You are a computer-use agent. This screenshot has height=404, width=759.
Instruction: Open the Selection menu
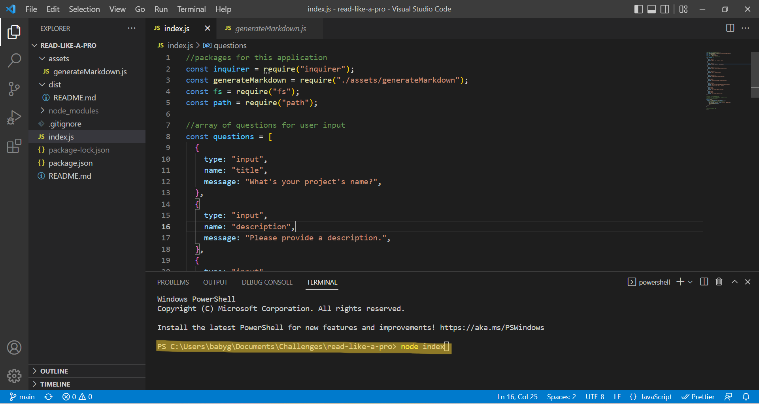tap(84, 9)
